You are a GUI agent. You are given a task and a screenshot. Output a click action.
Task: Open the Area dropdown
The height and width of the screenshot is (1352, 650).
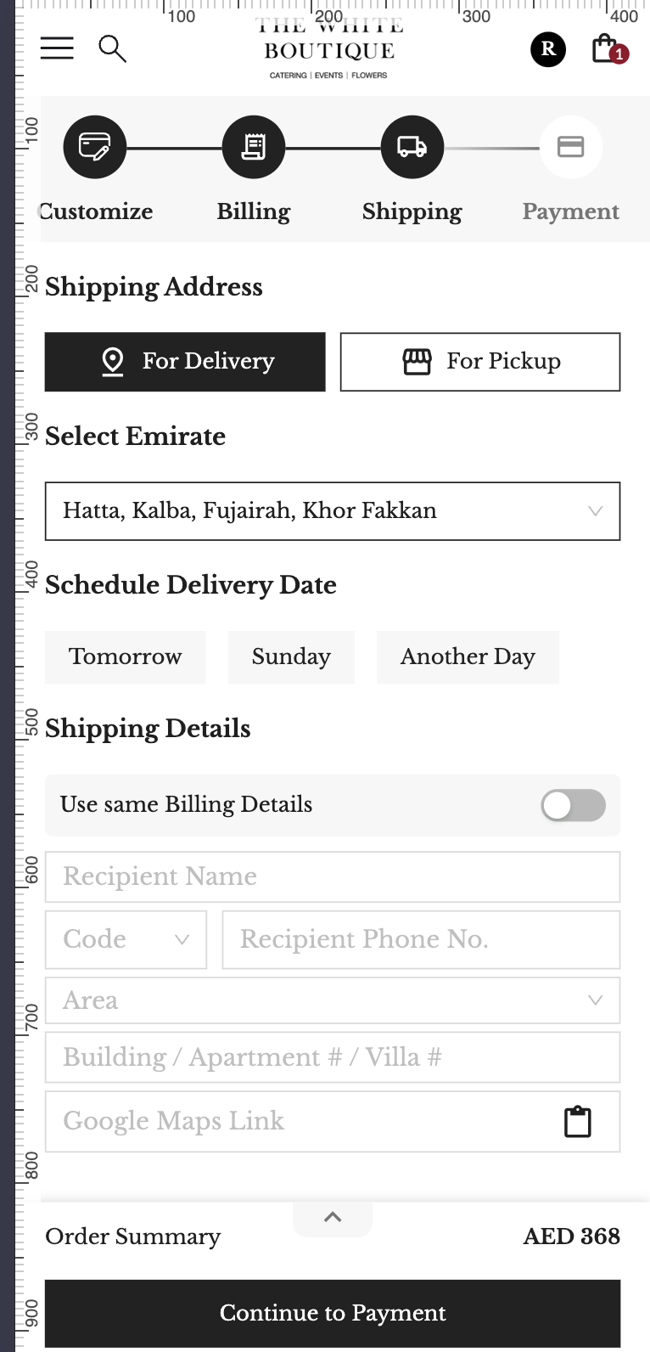(x=333, y=1000)
